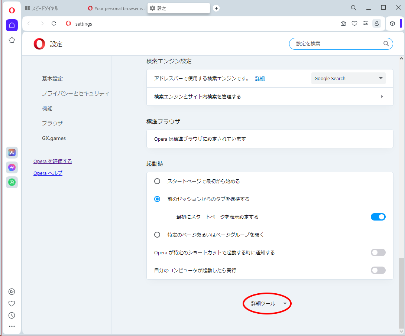The height and width of the screenshot is (336, 405).
Task: Click the 設定を検索 search field
Action: tap(338, 44)
